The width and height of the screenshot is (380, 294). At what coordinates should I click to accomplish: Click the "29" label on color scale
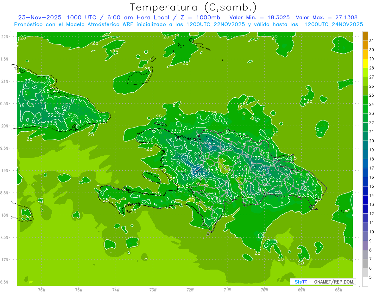click(x=371, y=59)
